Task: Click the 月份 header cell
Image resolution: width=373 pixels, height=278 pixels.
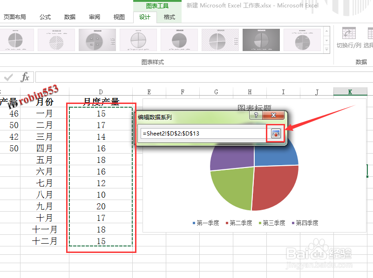Action: point(45,102)
